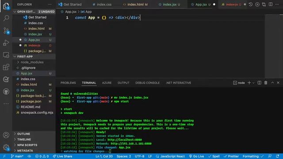The width and height of the screenshot is (283, 159).
Task: Open .gitignore in file tree
Action: [x=34, y=68]
